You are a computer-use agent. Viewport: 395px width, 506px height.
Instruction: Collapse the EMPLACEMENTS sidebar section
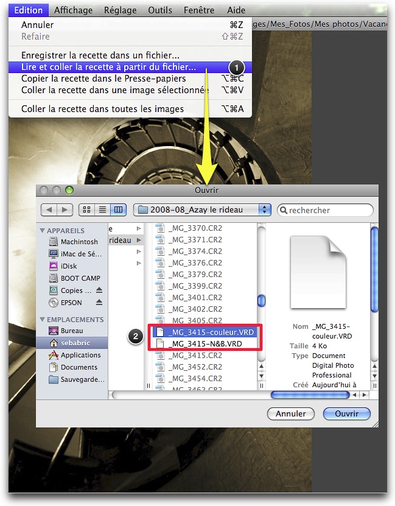pos(42,319)
